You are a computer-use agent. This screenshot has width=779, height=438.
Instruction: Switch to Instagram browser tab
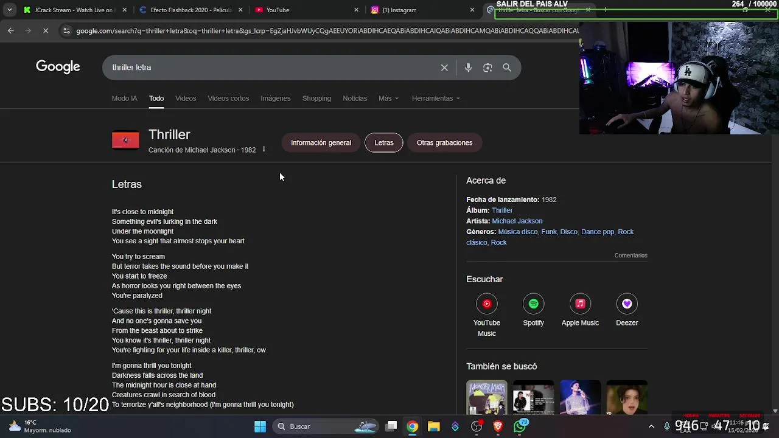(420, 10)
